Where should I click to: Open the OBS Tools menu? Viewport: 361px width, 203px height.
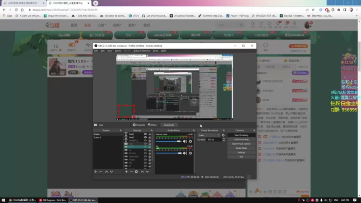point(156,51)
